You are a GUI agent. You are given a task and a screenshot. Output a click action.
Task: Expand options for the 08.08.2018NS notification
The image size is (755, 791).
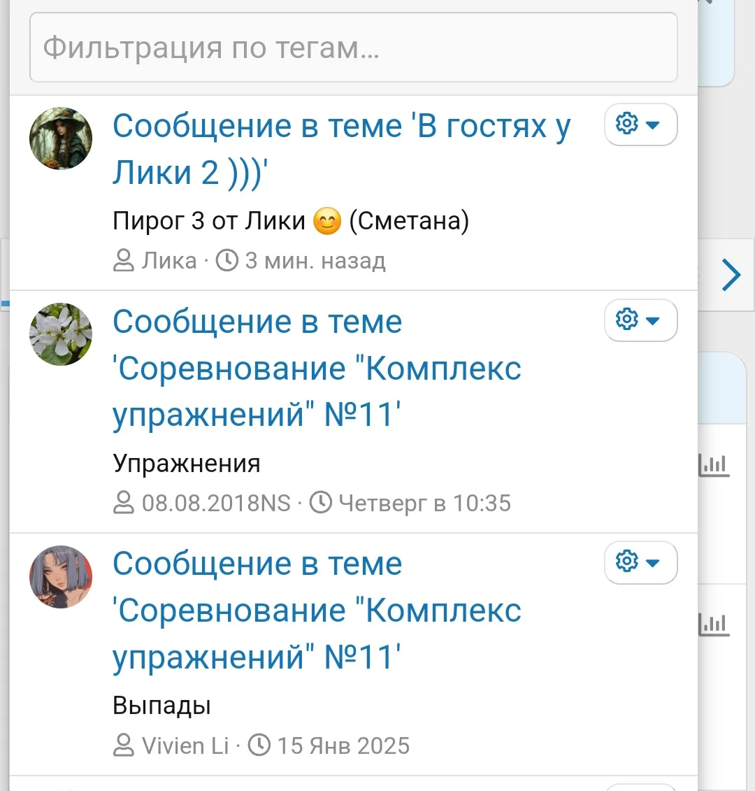click(x=652, y=320)
